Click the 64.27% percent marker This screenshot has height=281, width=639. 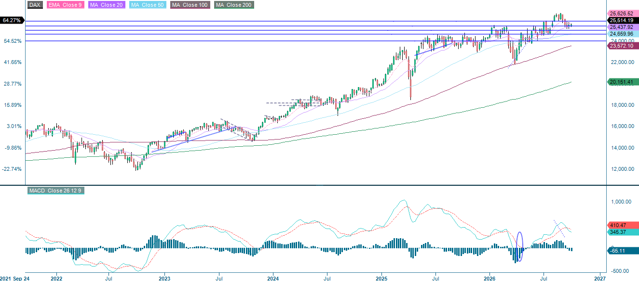coord(12,21)
